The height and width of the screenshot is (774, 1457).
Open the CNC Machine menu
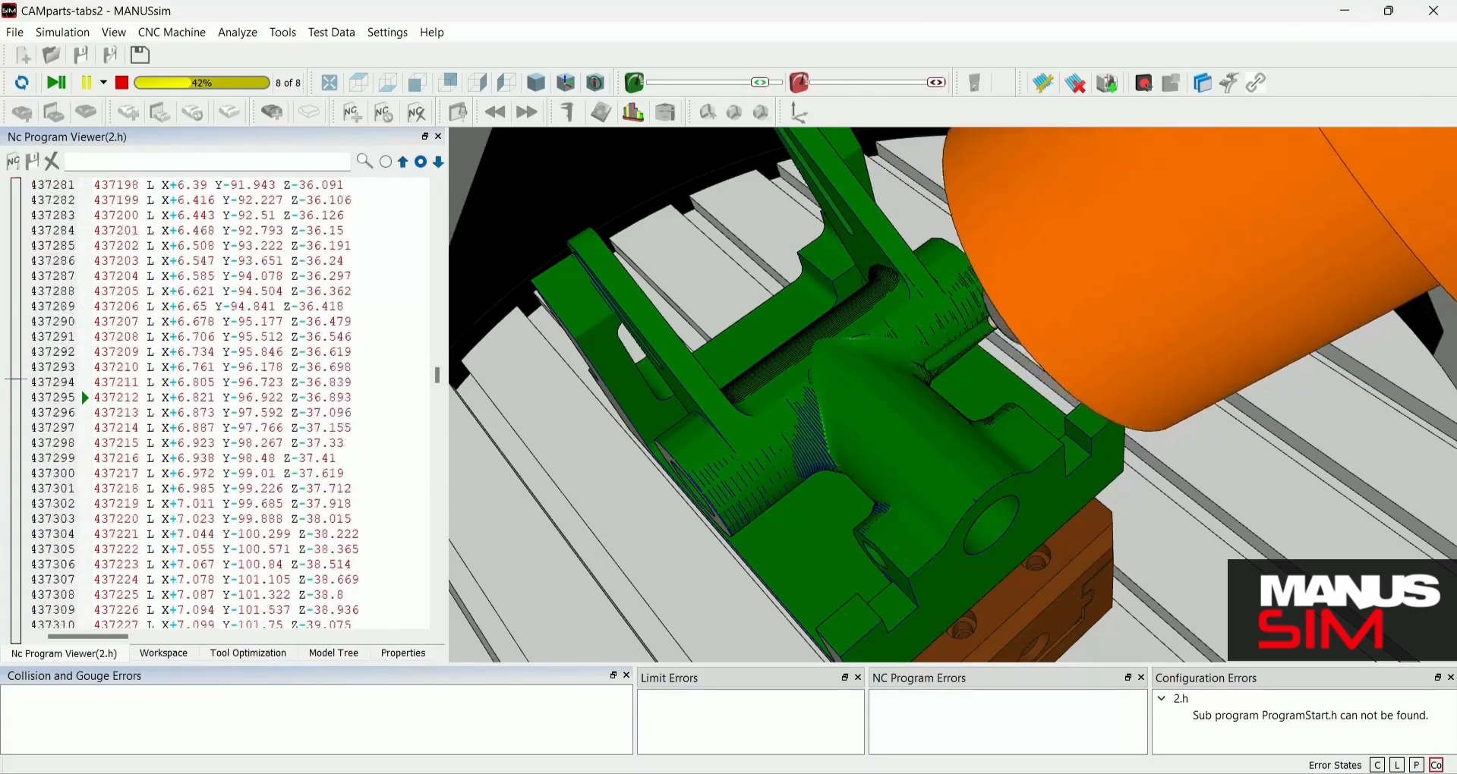click(172, 33)
